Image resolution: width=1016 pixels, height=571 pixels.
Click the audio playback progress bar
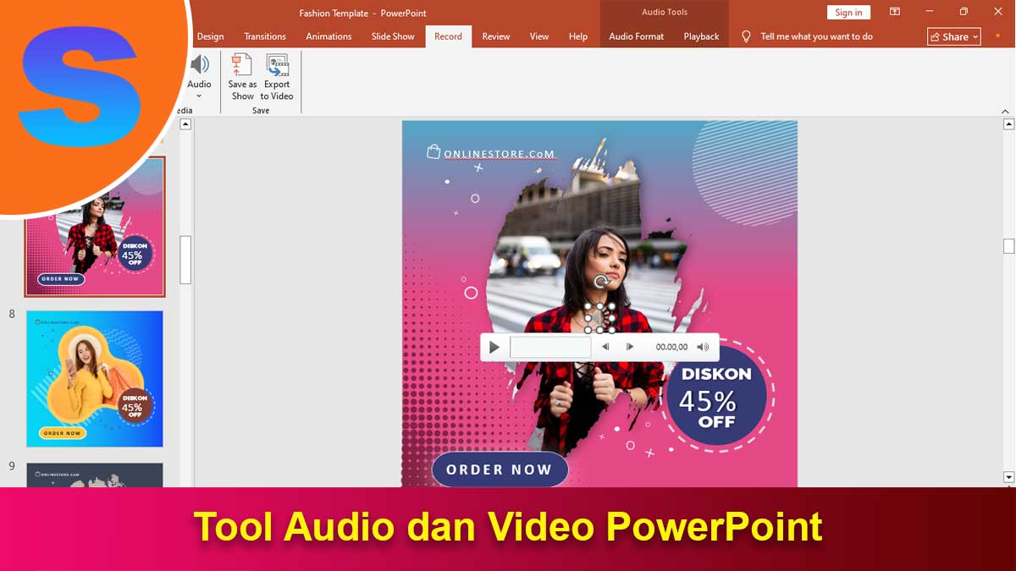tap(550, 347)
